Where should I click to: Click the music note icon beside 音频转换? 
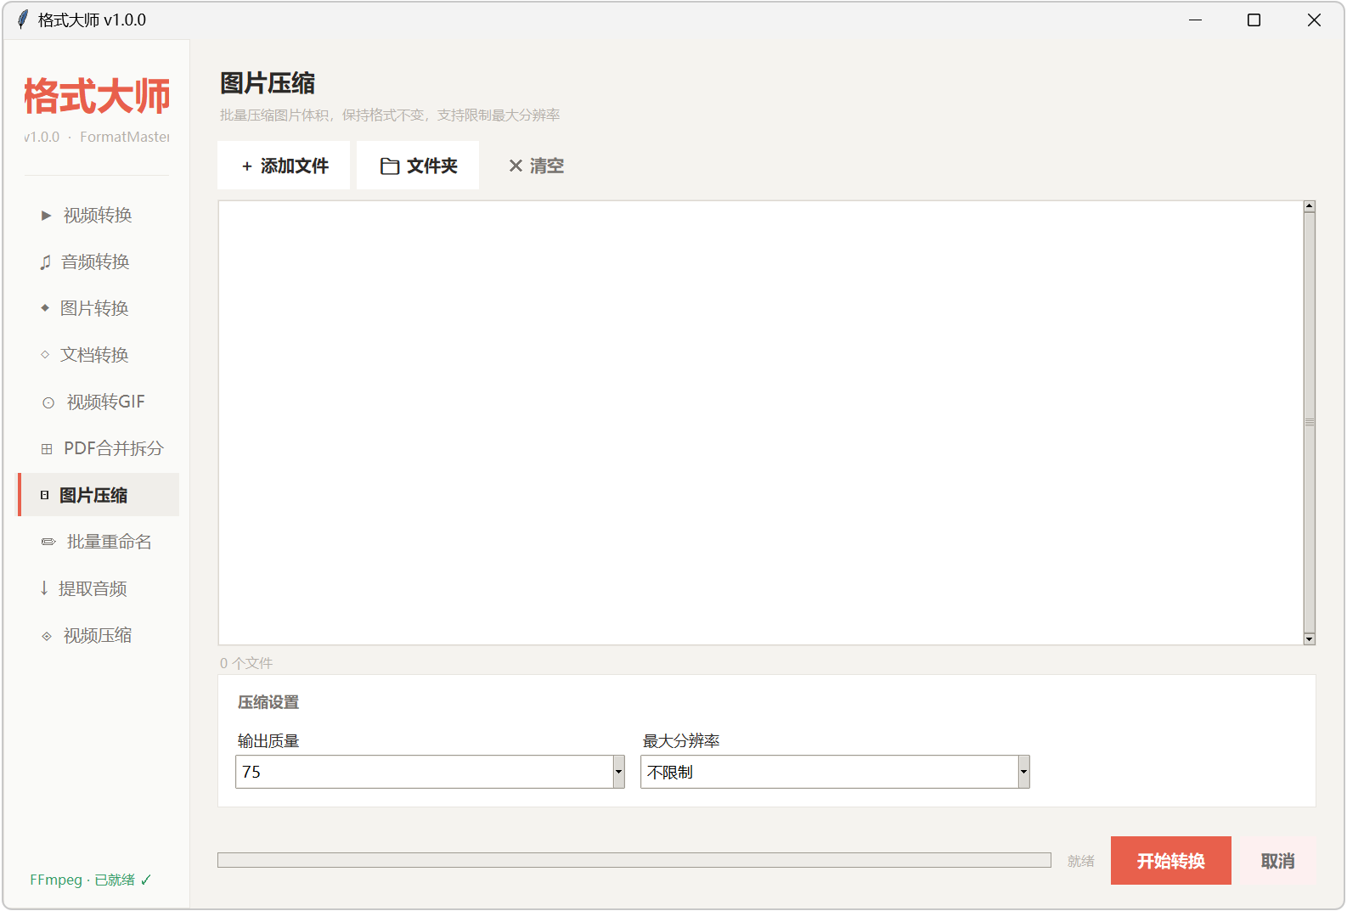point(46,262)
